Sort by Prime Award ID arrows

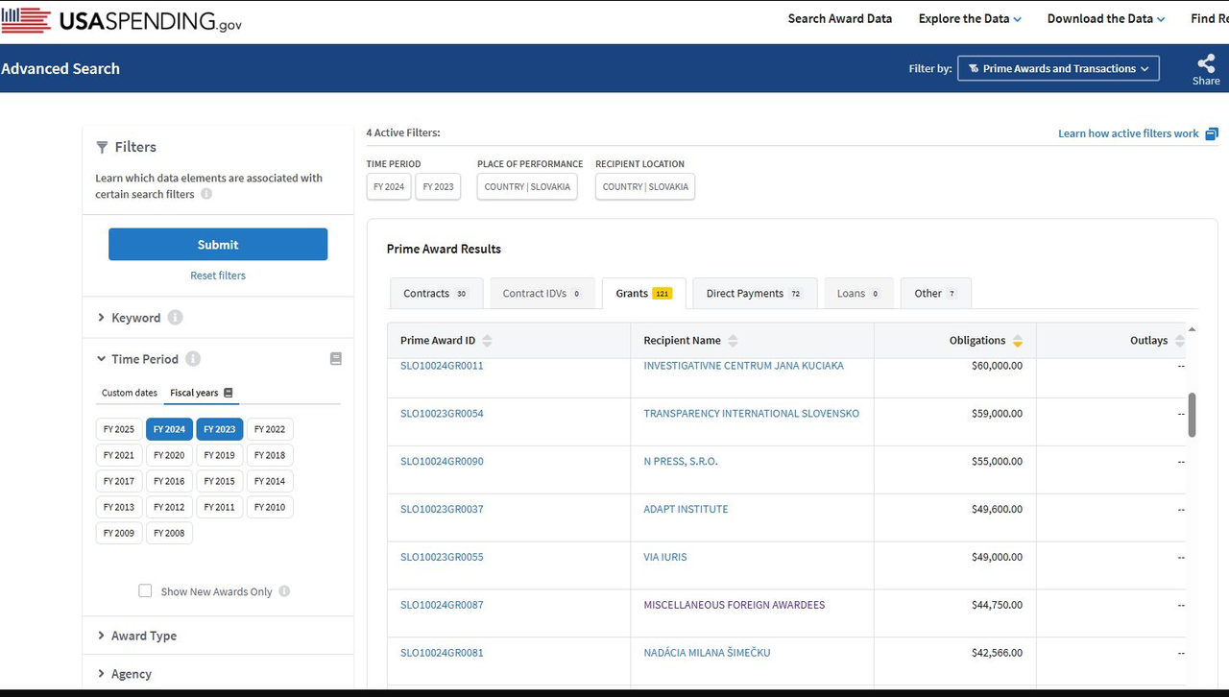pyautogui.click(x=487, y=341)
